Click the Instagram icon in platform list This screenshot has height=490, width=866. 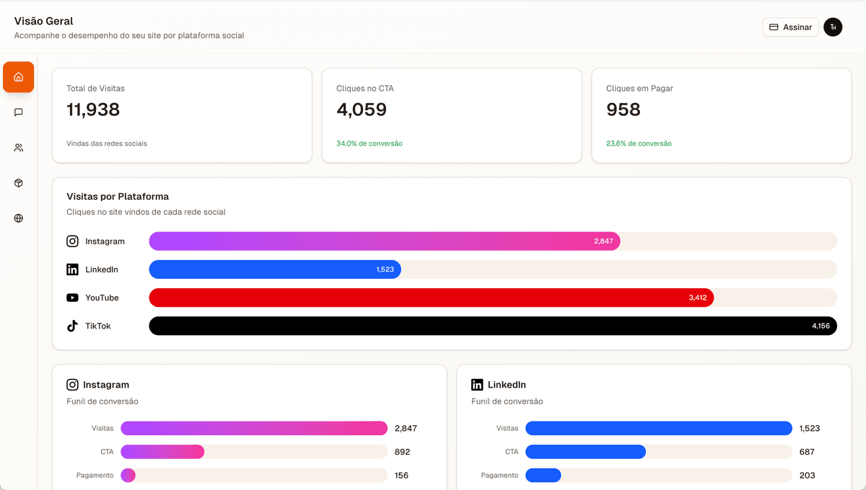pyautogui.click(x=72, y=241)
